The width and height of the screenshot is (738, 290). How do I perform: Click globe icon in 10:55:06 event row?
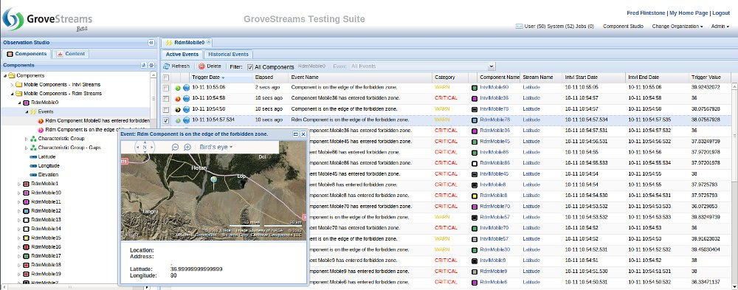187,88
